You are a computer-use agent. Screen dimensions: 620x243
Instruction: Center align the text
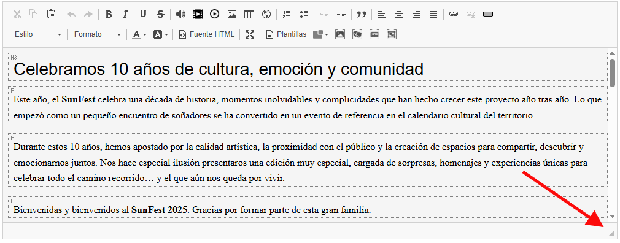[399, 15]
